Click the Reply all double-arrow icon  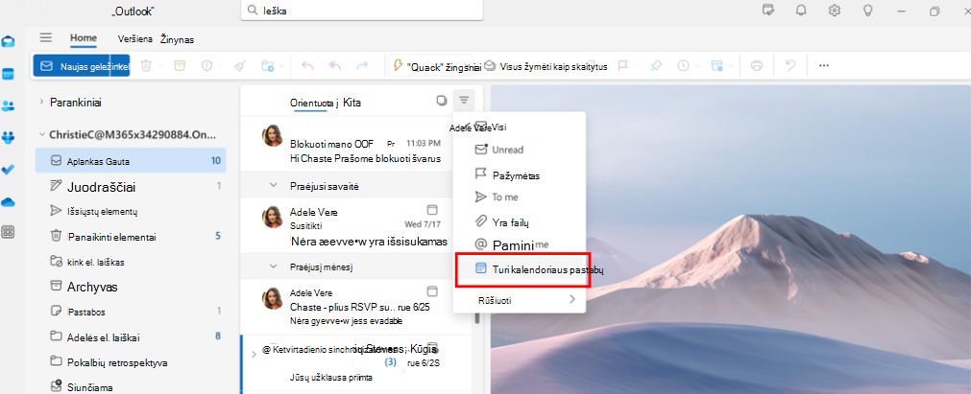pyautogui.click(x=335, y=65)
